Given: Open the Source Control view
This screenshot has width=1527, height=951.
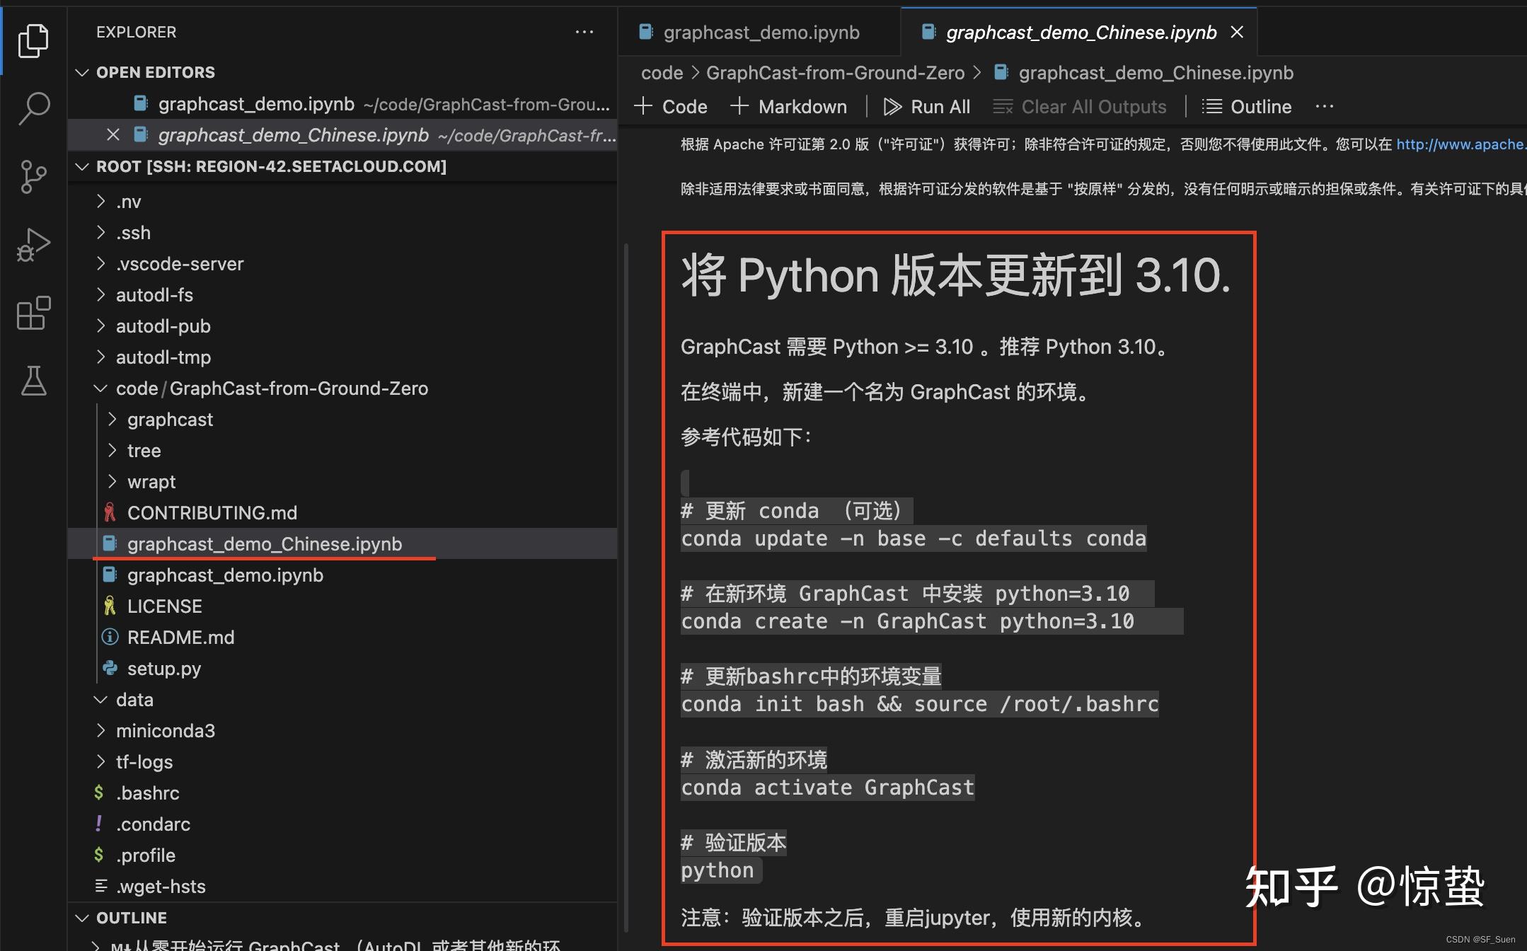Looking at the screenshot, I should (x=33, y=176).
